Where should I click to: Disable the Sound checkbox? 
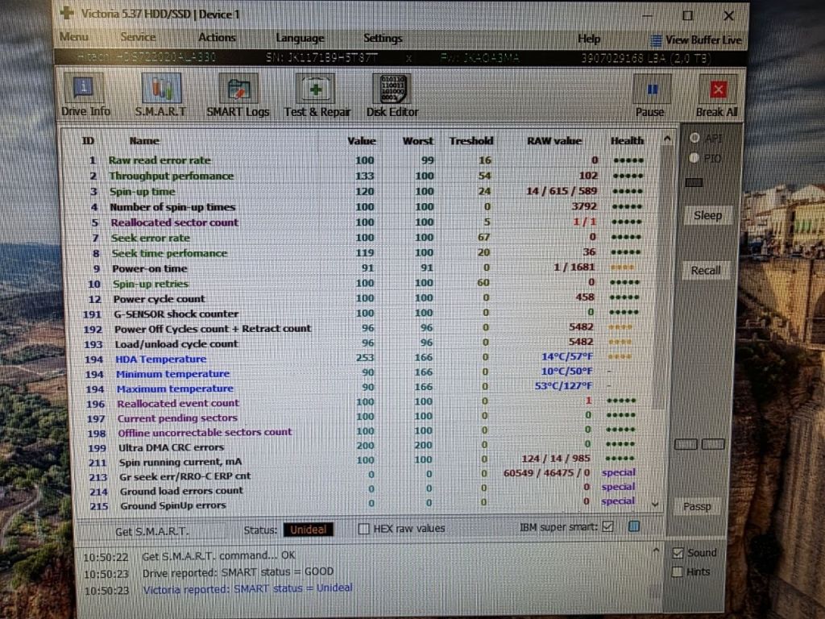point(678,553)
